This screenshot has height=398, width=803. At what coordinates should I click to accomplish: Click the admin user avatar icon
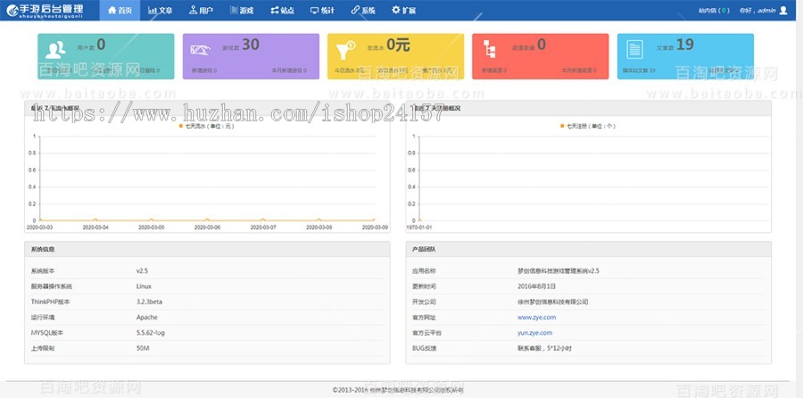782,10
